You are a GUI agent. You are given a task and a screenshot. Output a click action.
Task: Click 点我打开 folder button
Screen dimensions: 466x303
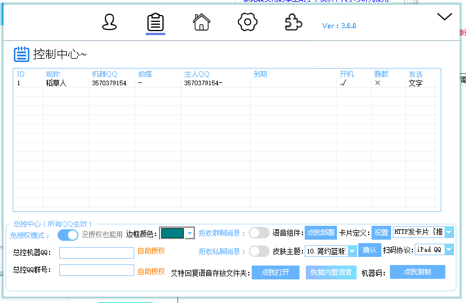coord(275,272)
